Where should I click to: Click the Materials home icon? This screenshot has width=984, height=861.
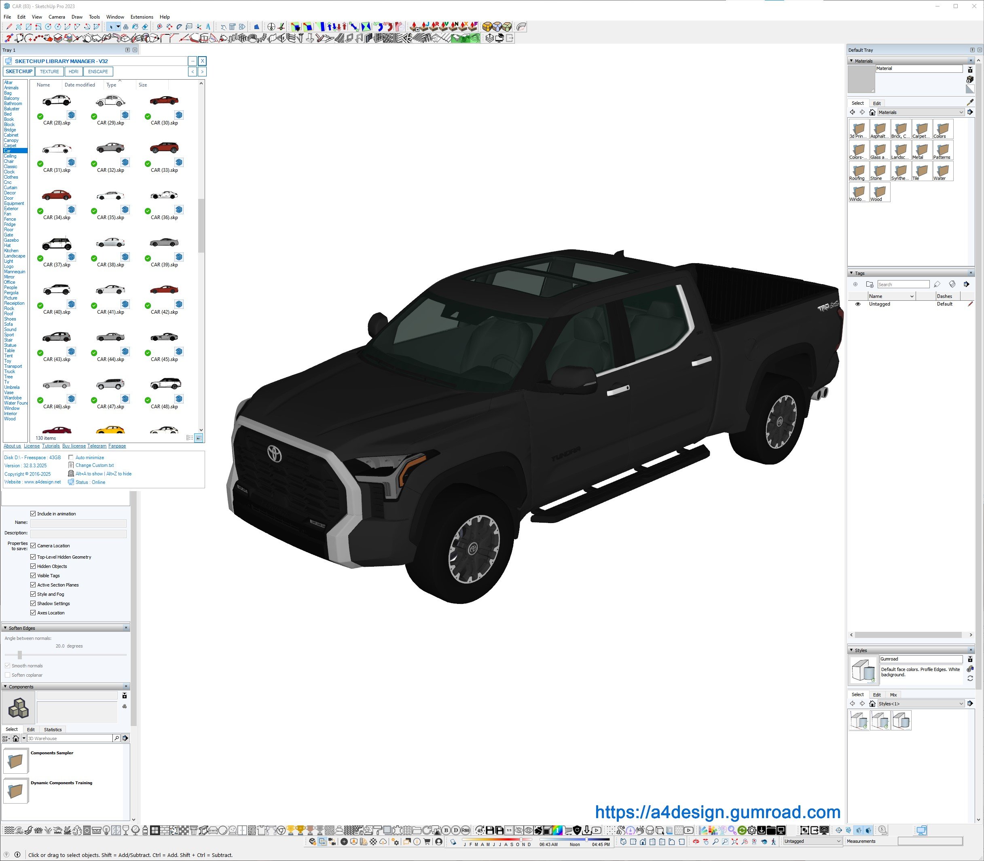[x=872, y=112]
